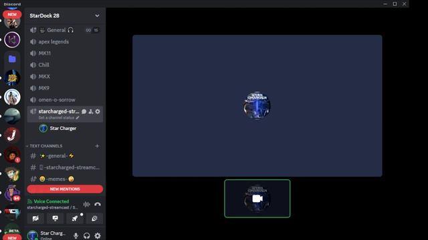
Task: Click Set a channel status text
Action: 56,118
